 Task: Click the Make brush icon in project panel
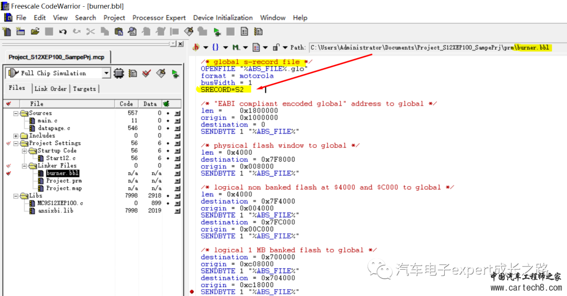point(161,73)
